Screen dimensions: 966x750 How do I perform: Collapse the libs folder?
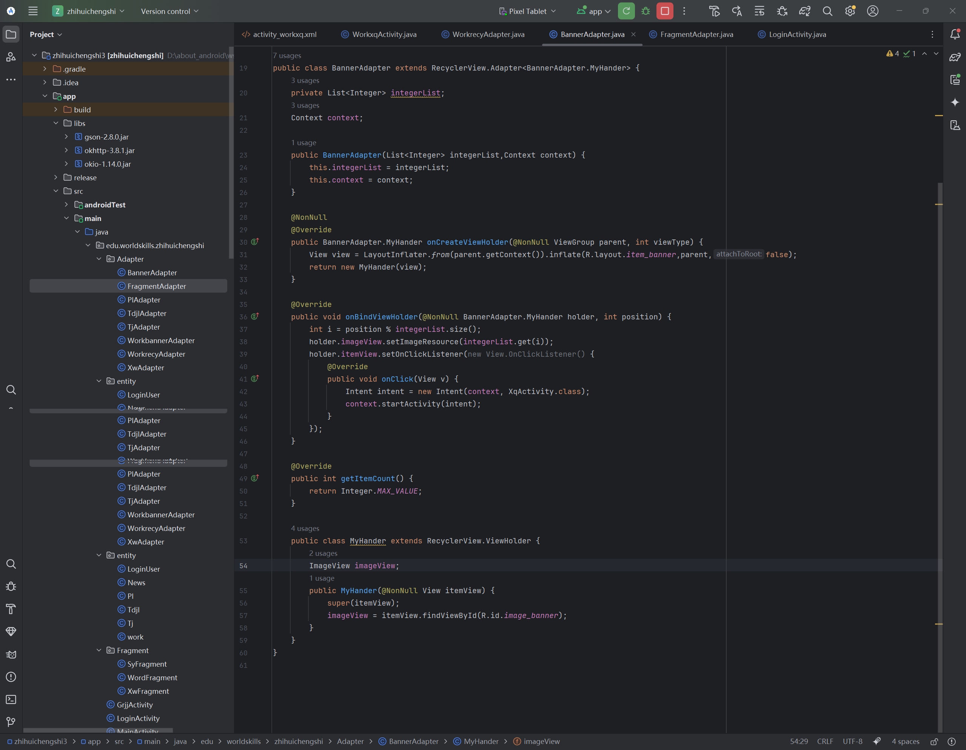(56, 123)
